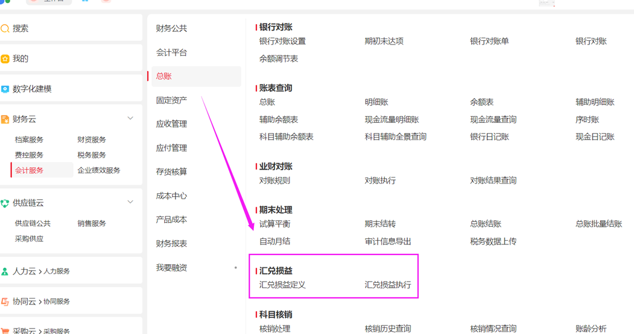Open 期初未达项
The width and height of the screenshot is (634, 334).
384,41
